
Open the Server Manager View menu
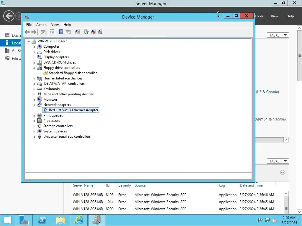(275, 16)
